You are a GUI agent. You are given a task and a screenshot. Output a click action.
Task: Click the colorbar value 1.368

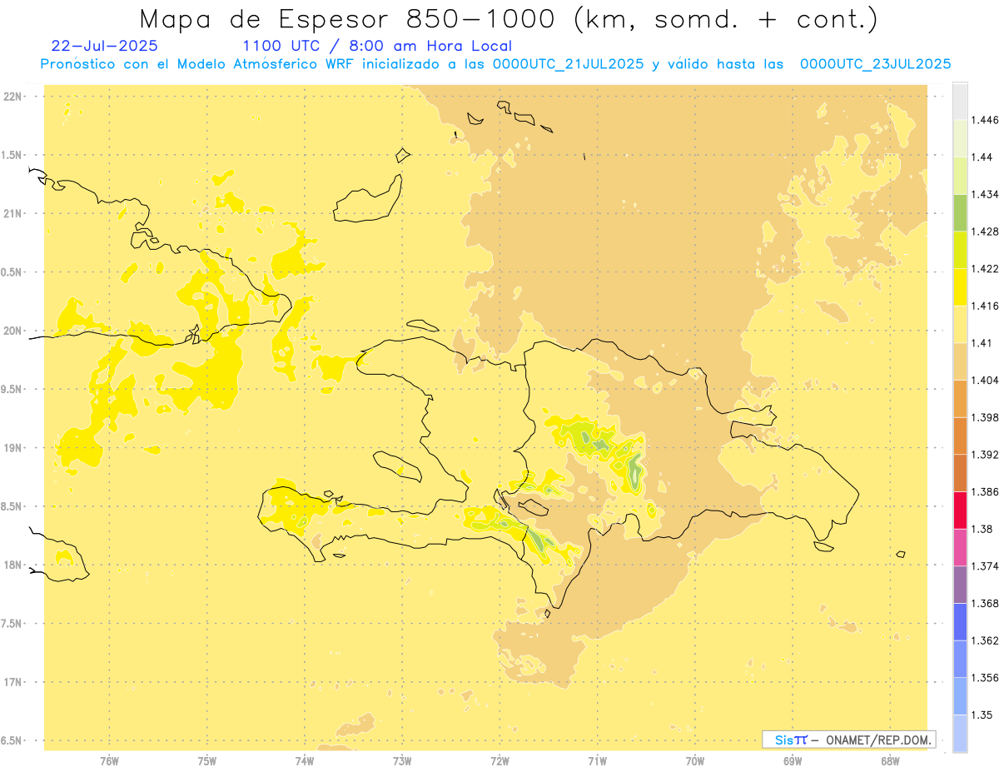(985, 603)
